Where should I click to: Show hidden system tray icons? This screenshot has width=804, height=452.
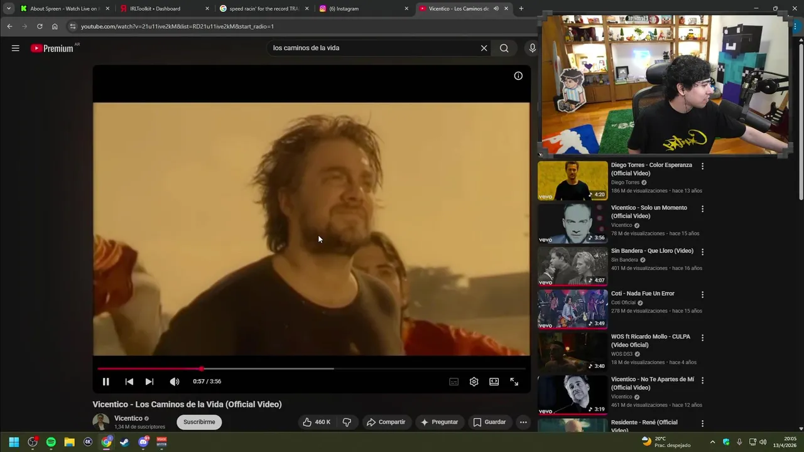tap(712, 442)
